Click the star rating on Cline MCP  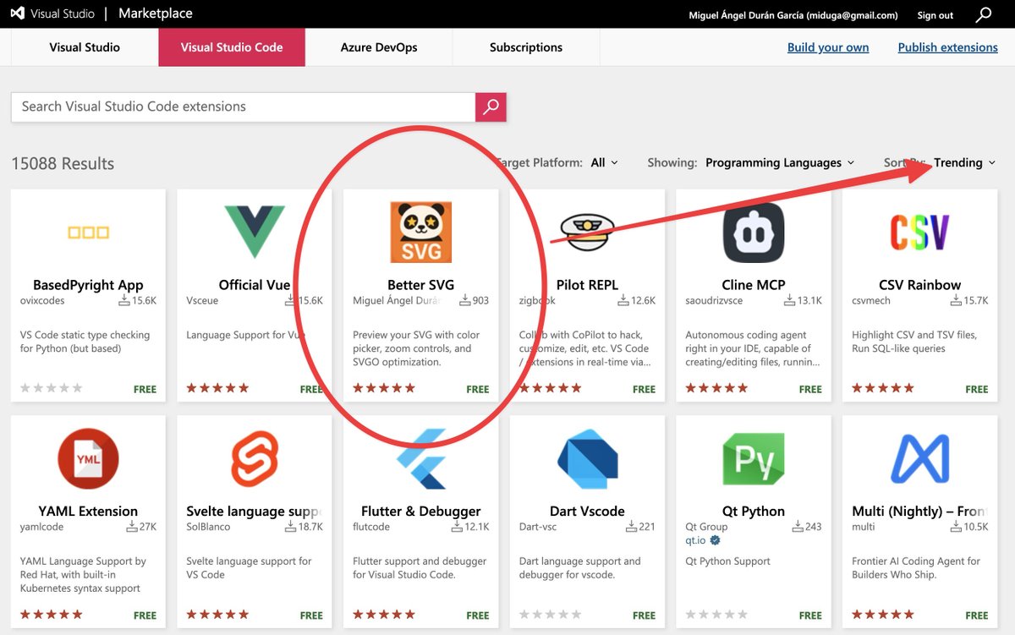click(x=716, y=388)
